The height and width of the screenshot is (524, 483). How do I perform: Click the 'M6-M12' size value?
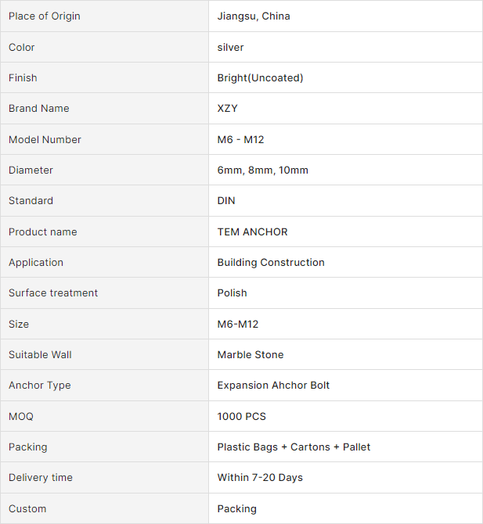pyautogui.click(x=238, y=324)
